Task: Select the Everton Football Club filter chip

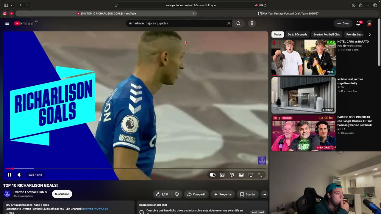Action: coord(327,34)
